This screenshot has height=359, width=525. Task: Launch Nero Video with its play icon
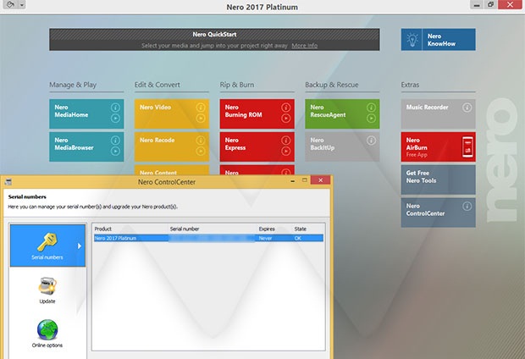[x=201, y=119]
